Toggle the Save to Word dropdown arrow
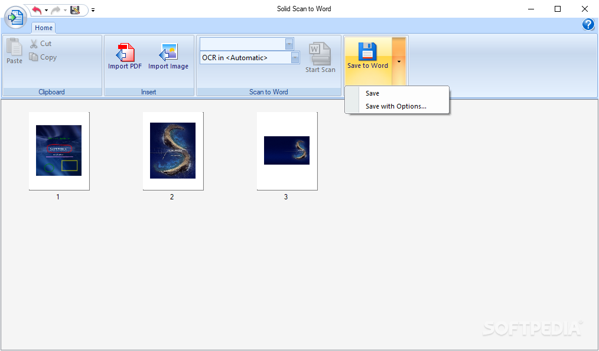Viewport: 599px width, 351px height. click(x=399, y=61)
